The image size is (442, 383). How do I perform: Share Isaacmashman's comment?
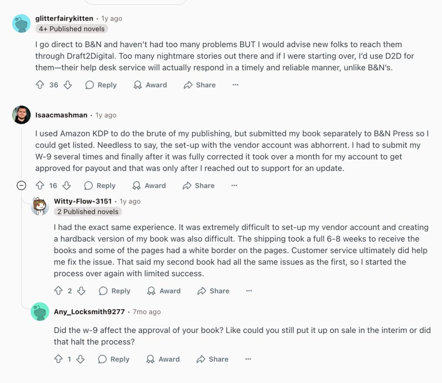(199, 186)
